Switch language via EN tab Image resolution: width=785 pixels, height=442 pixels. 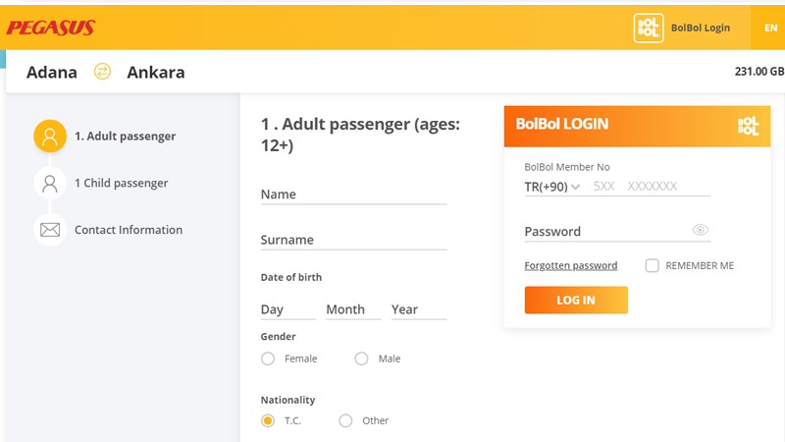[770, 28]
